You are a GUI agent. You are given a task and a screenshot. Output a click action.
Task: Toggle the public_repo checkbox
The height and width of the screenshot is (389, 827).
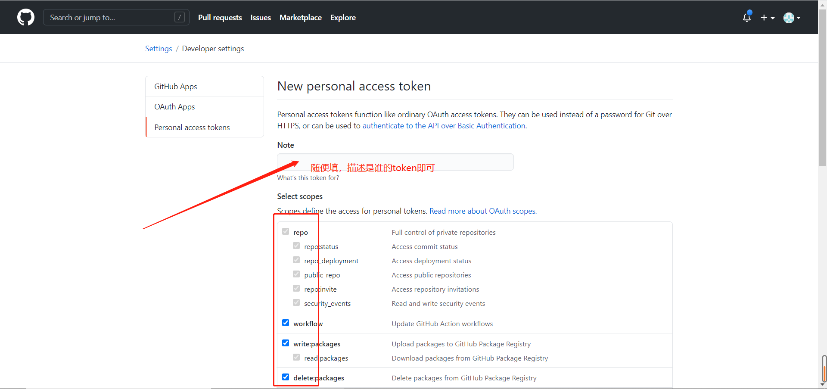point(296,274)
